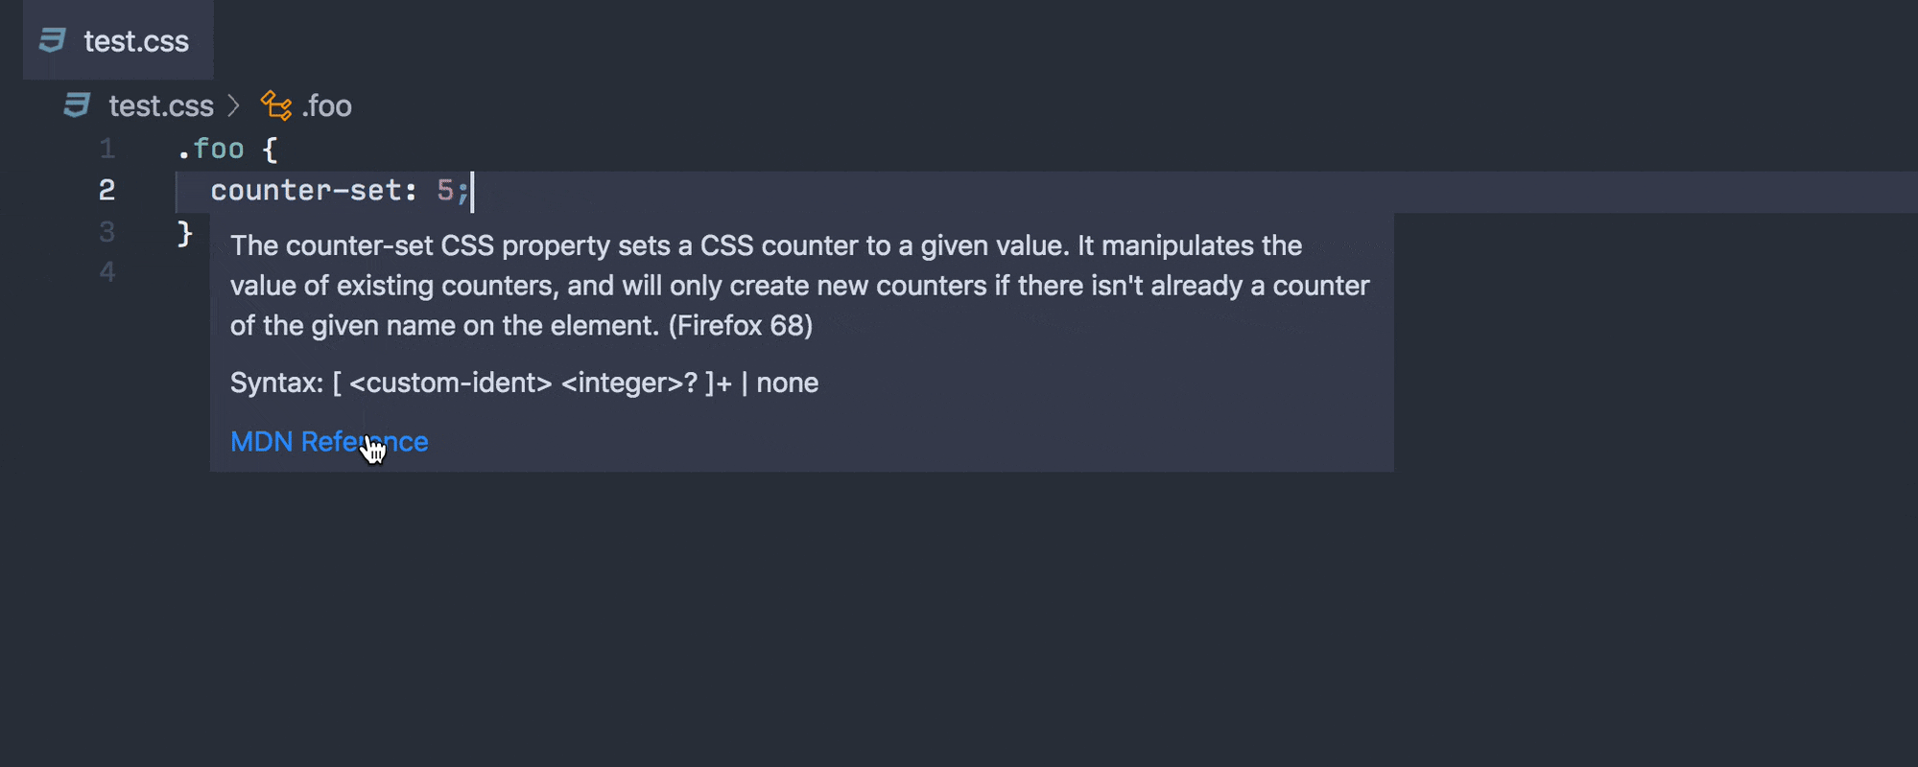Click the .foo selector symbol icon in breadcrumb
1918x767 pixels.
(x=276, y=105)
